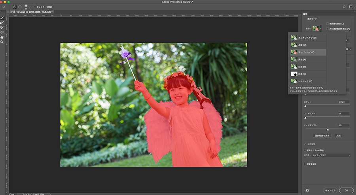Open the 出力先 レイヤーマスク dropdown
356x195 pixels.
[331, 156]
